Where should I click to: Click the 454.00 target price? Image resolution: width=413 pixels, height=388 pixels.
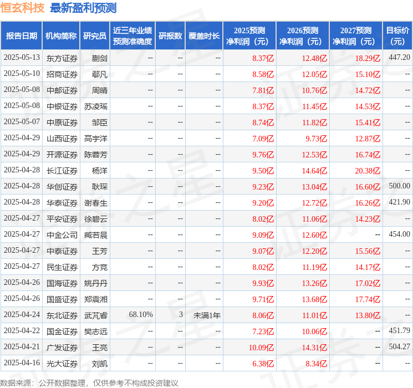pos(399,234)
